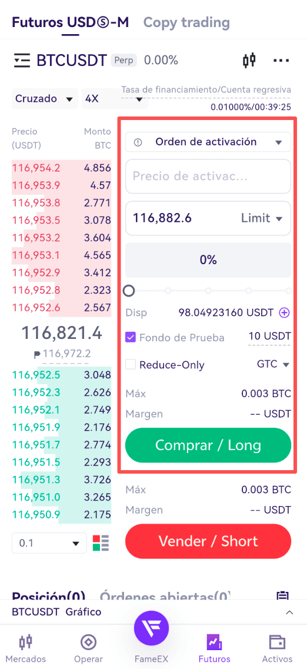Tap the Vender / Short button

(x=208, y=541)
